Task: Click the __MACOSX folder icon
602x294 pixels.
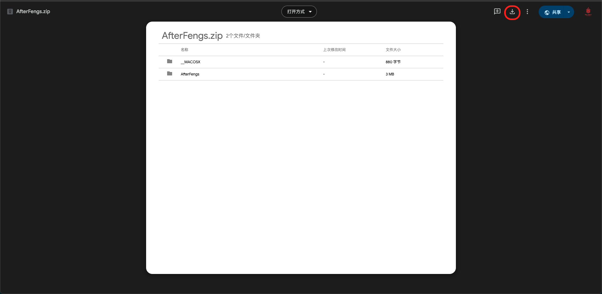Action: click(170, 61)
